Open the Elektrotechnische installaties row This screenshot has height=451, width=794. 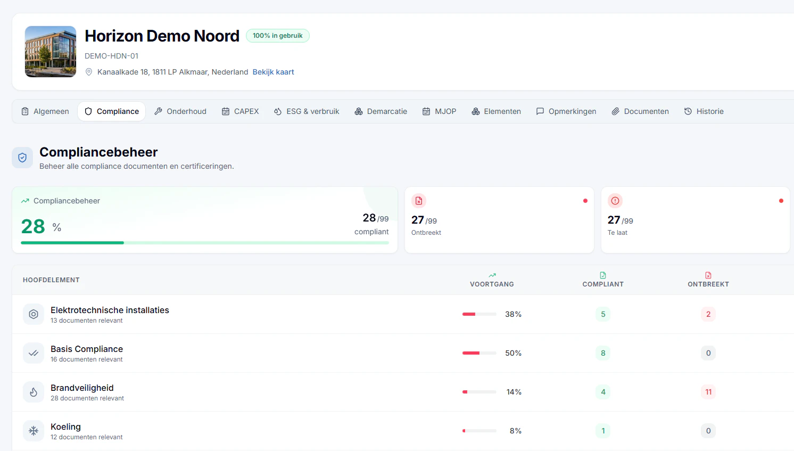(x=403, y=314)
